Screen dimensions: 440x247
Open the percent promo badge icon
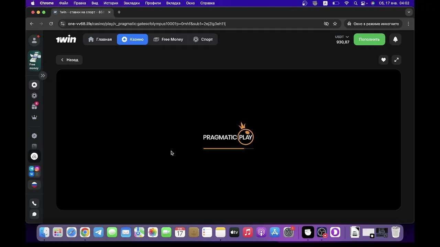pyautogui.click(x=34, y=136)
